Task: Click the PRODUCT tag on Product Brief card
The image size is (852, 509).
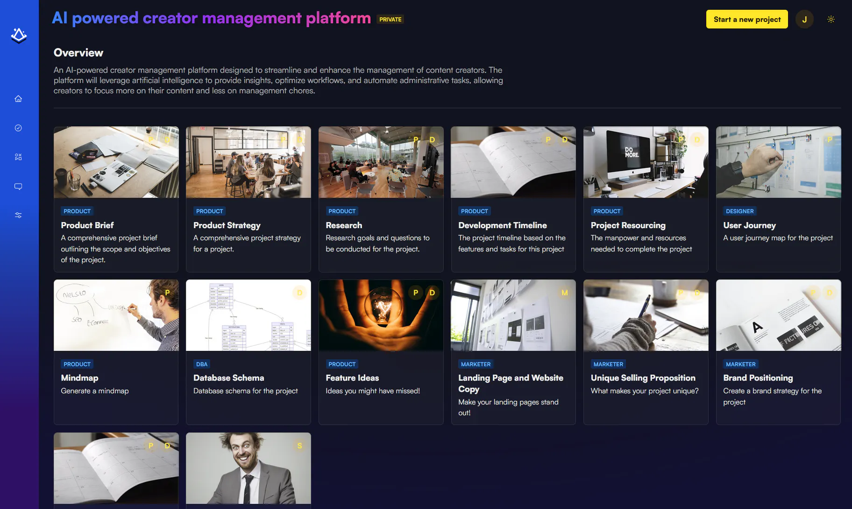Action: tap(77, 211)
